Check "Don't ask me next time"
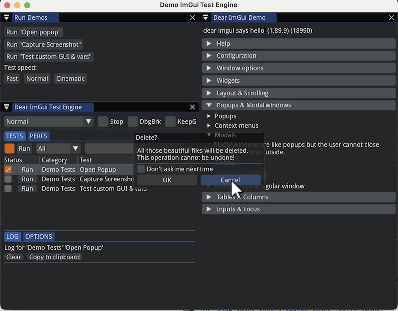The image size is (398, 311). pyautogui.click(x=141, y=169)
